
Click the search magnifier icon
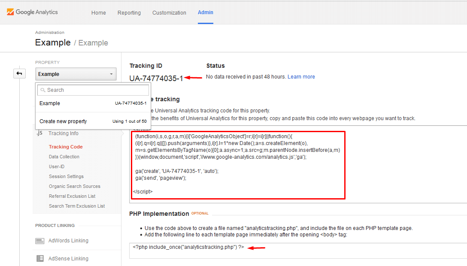[43, 90]
